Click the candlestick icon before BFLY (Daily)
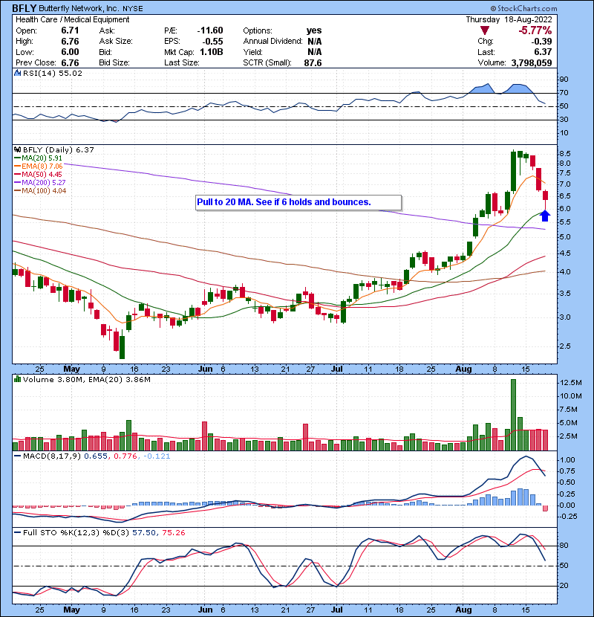 click(17, 150)
